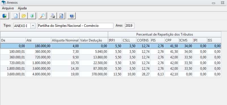Click the PIS value 6,13
The width and height of the screenshot is (227, 105).
pos(158,74)
